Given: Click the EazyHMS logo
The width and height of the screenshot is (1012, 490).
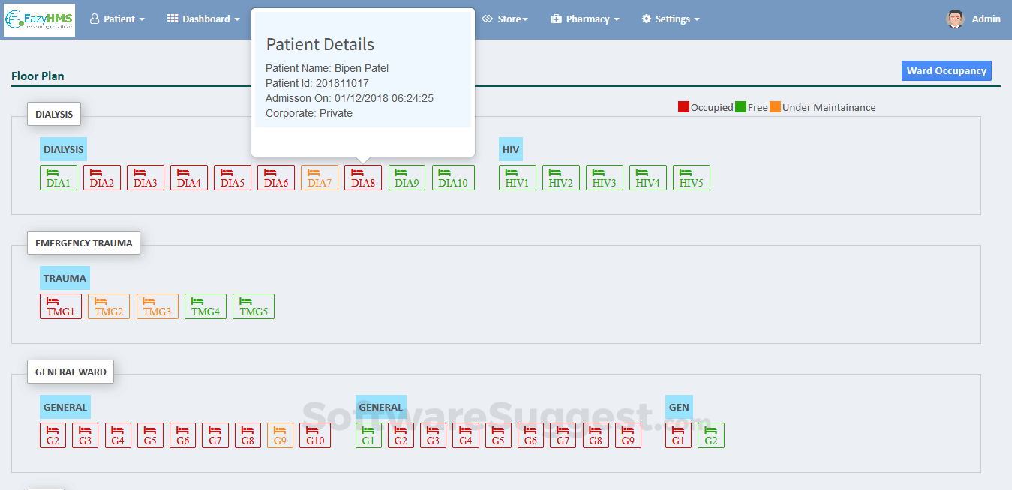Looking at the screenshot, I should coord(39,19).
